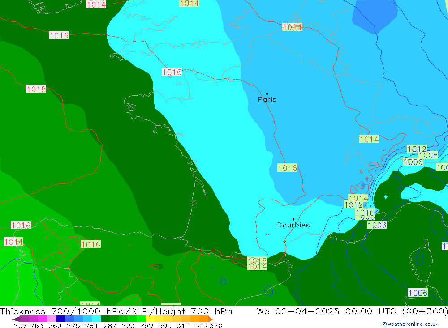This screenshot has width=448, height=328.
Task: Select the 'Dourbies' city label
Action: 293,225
